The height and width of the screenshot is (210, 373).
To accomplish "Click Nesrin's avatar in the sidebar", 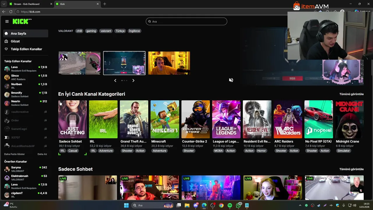I will coord(7,103).
